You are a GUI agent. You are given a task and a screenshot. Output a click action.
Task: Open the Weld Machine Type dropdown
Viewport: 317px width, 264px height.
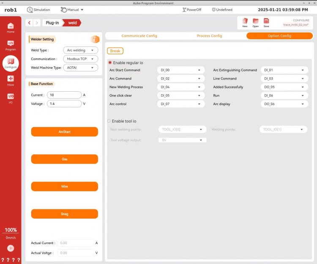(80, 68)
